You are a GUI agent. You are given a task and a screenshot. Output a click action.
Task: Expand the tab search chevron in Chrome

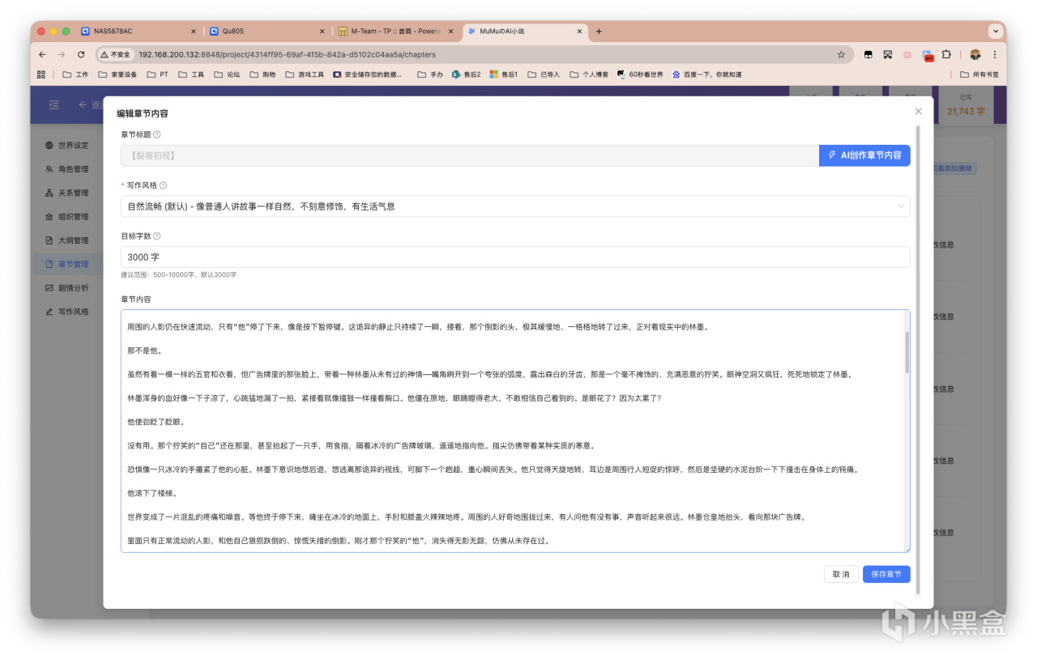(995, 32)
